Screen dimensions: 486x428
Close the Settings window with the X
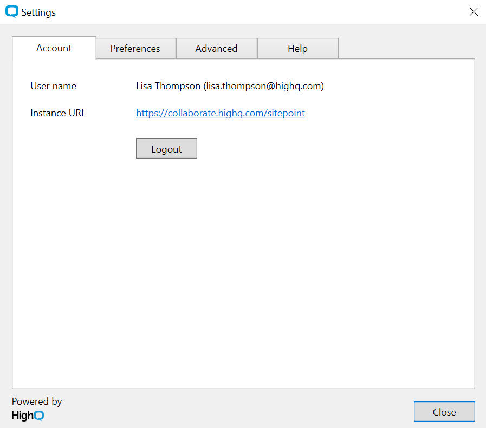474,11
